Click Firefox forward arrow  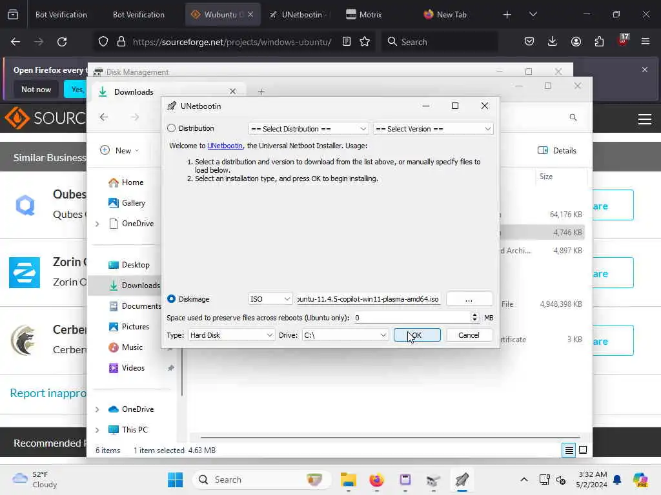click(38, 42)
